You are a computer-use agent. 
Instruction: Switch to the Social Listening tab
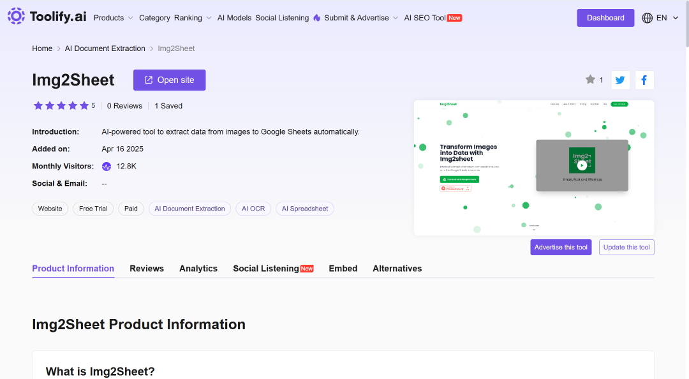[x=273, y=269]
